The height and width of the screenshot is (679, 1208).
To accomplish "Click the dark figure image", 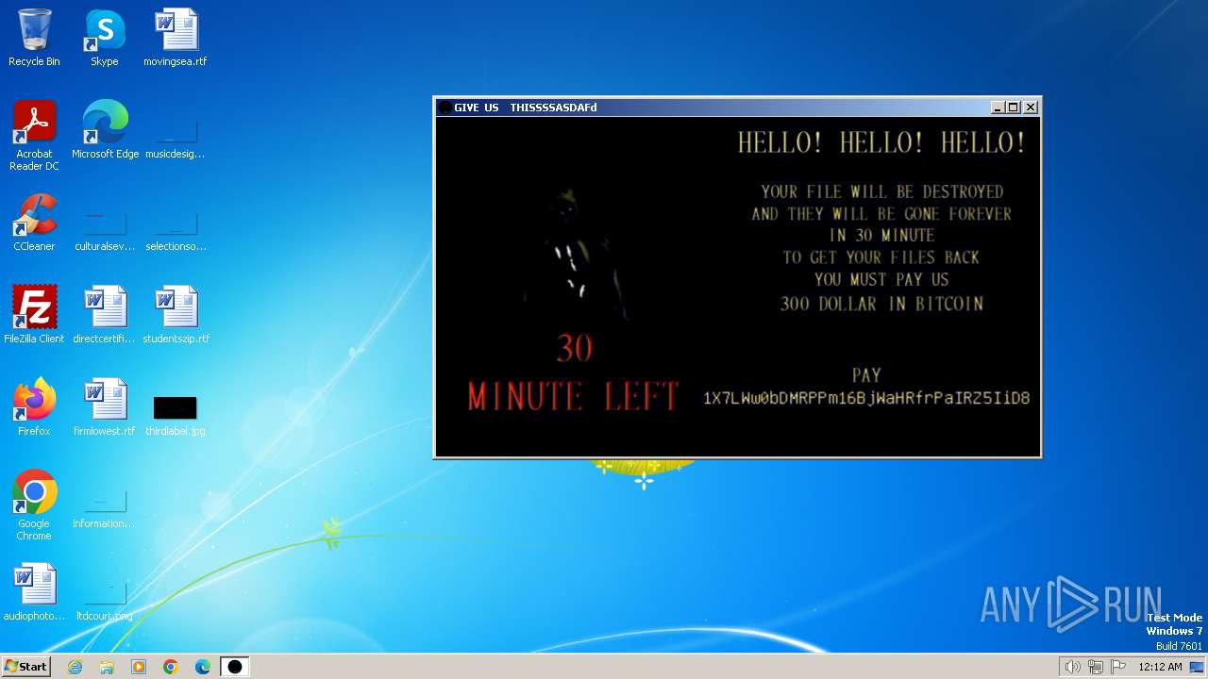I will (576, 257).
